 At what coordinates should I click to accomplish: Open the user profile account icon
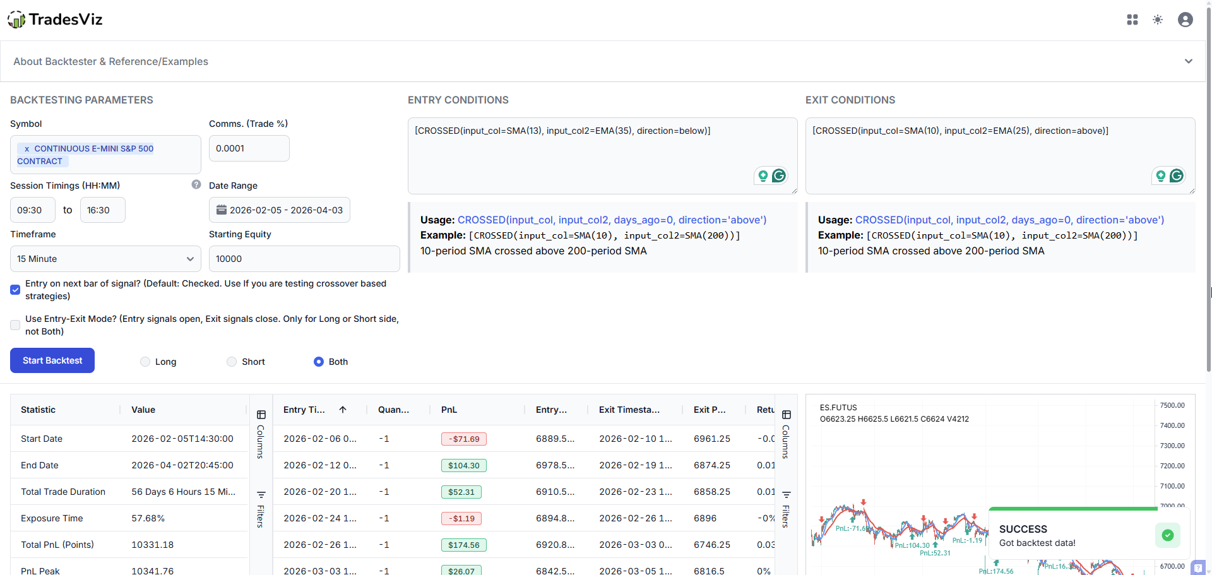[x=1185, y=20]
